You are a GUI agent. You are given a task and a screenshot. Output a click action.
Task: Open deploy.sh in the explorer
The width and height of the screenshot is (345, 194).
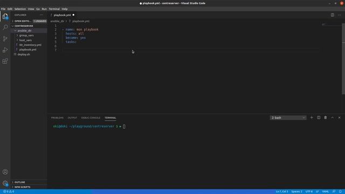point(29,54)
